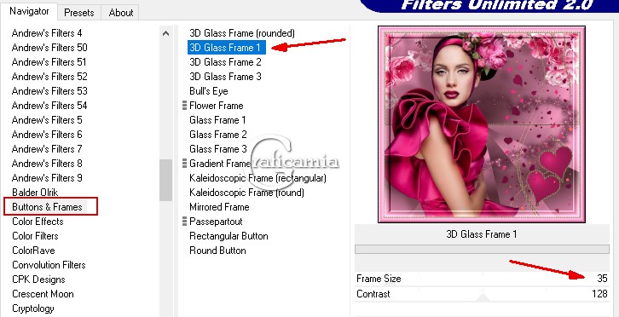619x317 pixels.
Task: Open the Color Effects category
Action: (38, 222)
